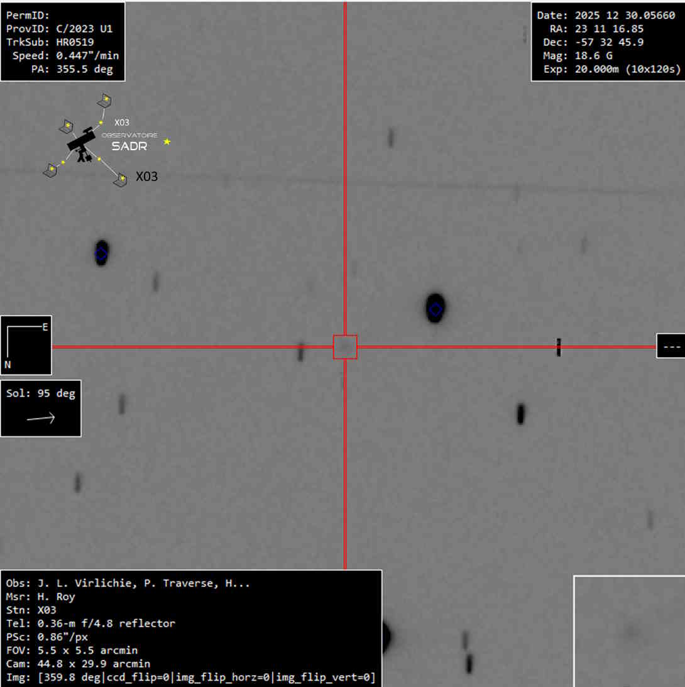The height and width of the screenshot is (687, 685).
Task: Click the yellow star beside the SADR text
Action: click(167, 142)
